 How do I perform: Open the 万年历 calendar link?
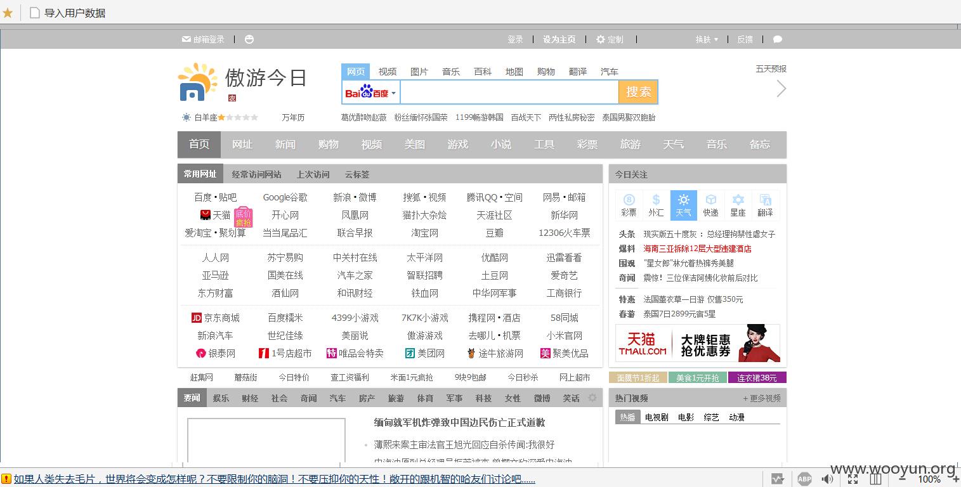click(293, 117)
